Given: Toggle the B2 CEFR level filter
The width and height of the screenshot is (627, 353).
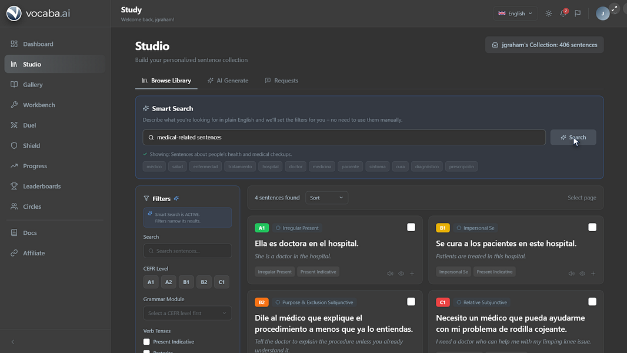Looking at the screenshot, I should point(204,282).
